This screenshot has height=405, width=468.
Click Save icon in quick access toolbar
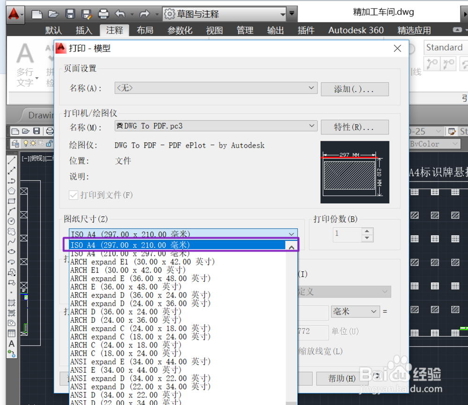[70, 14]
